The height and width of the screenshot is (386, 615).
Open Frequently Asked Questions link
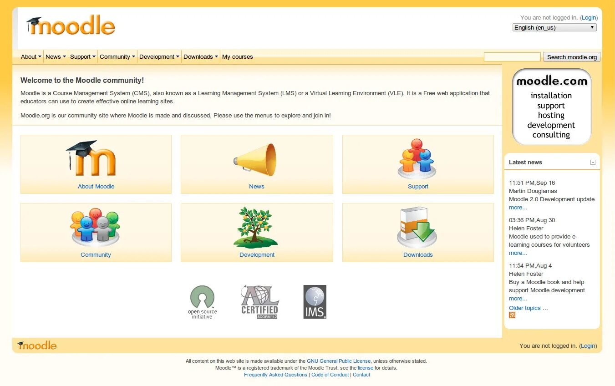(x=275, y=375)
